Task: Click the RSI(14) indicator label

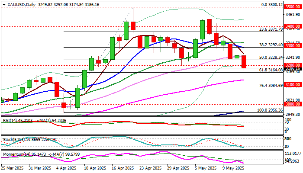Action: point(10,121)
